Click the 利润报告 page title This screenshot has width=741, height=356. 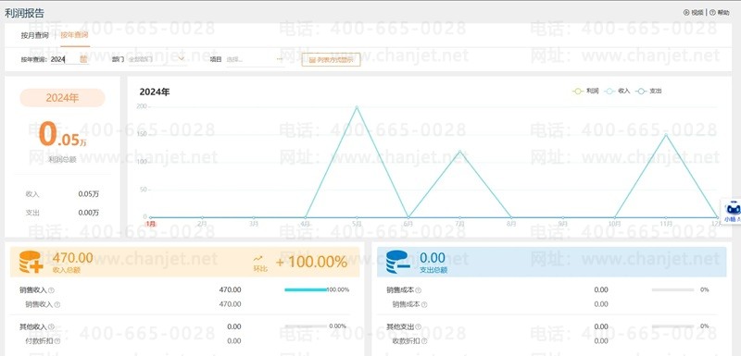[25, 13]
